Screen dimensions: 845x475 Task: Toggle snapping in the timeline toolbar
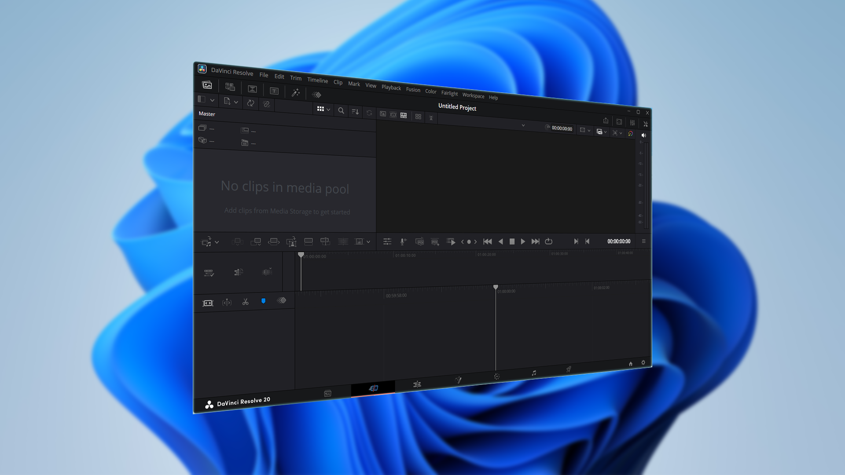[263, 301]
